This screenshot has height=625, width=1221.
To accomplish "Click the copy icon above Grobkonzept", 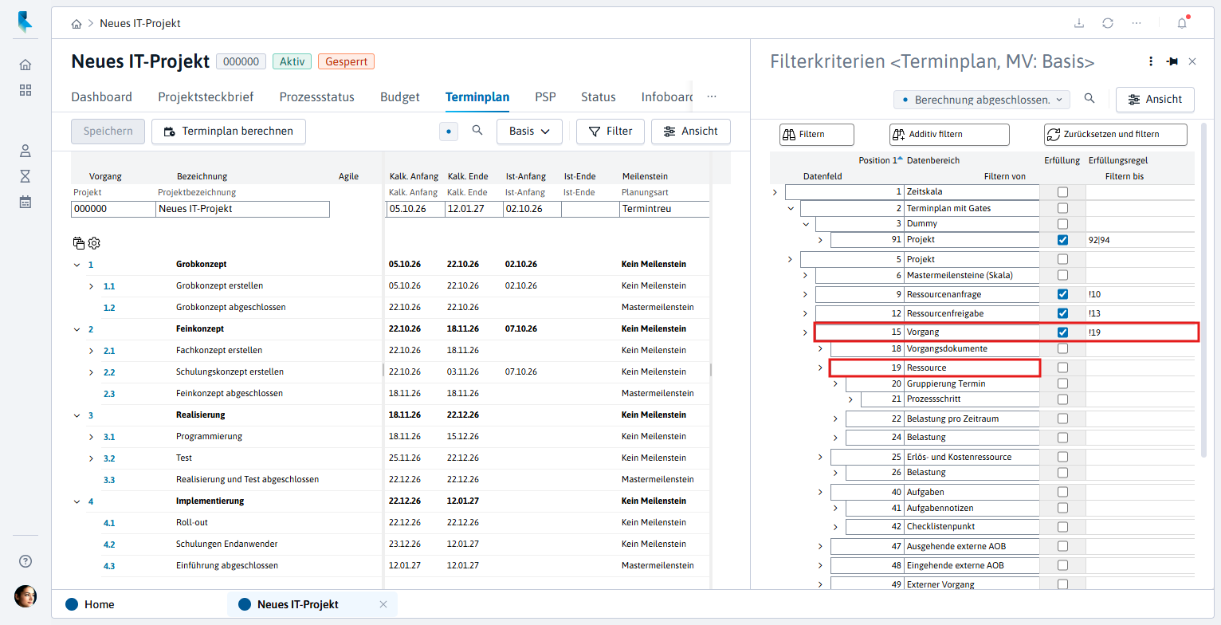I will click(78, 243).
